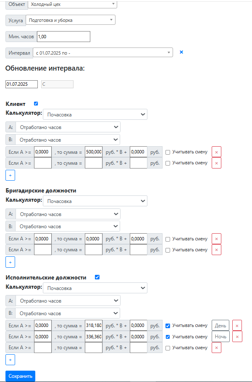Click the Сохранить button

[20, 376]
